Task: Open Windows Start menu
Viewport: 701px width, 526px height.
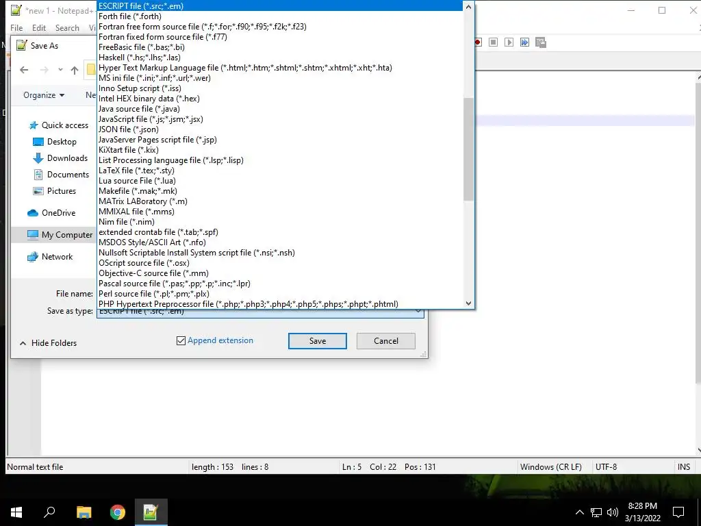Action: (x=16, y=512)
